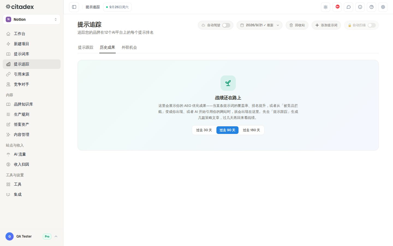The height and width of the screenshot is (246, 393).
Task: Switch to the 历史成果 tab
Action: [108, 47]
